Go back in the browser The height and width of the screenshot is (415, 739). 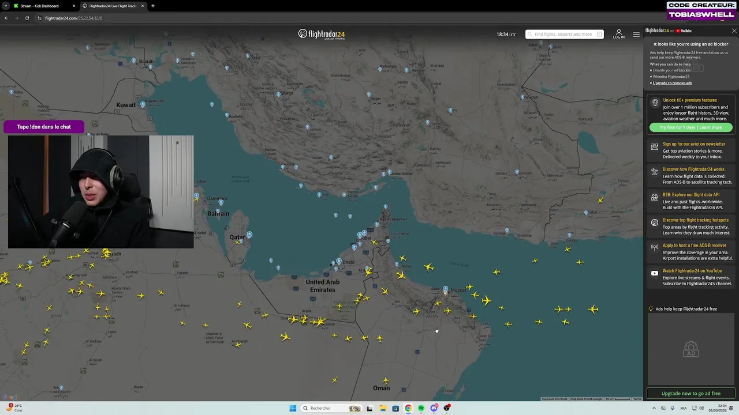coord(6,18)
